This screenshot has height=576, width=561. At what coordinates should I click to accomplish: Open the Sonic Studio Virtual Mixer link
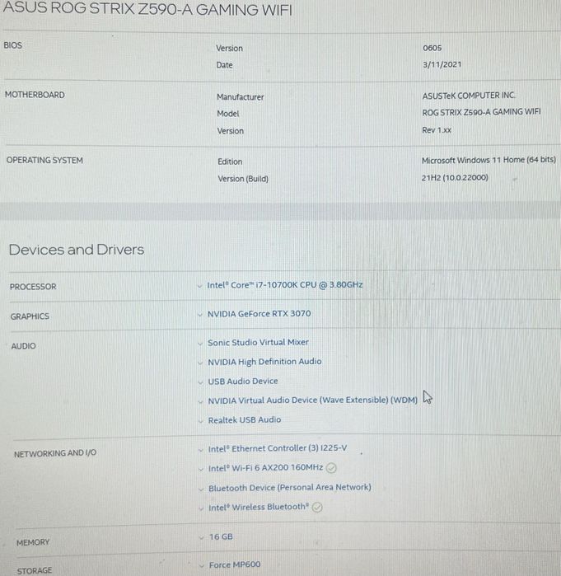[258, 342]
